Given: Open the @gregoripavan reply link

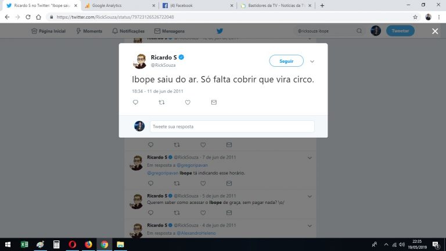Looking at the screenshot, I should click(192, 165).
